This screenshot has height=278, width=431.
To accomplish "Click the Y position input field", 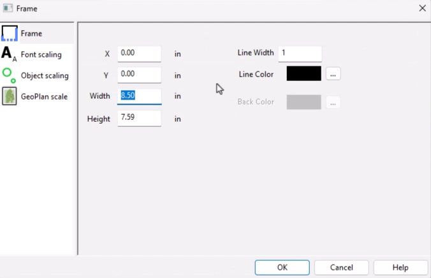I will point(140,75).
